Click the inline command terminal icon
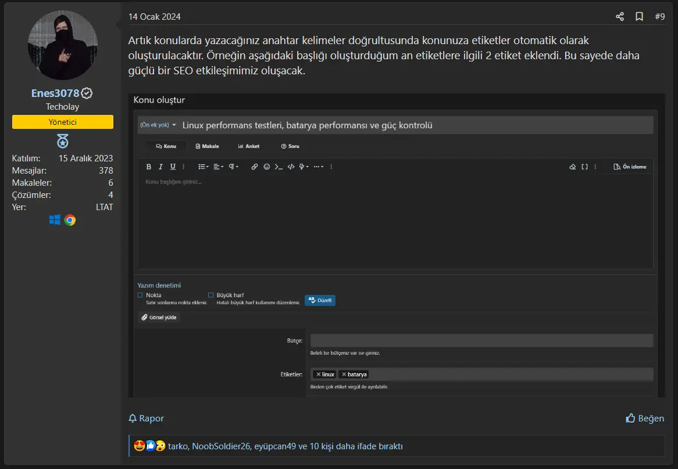Image resolution: width=678 pixels, height=469 pixels. [x=279, y=167]
